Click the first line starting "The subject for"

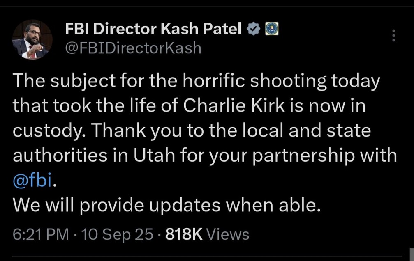tap(197, 81)
